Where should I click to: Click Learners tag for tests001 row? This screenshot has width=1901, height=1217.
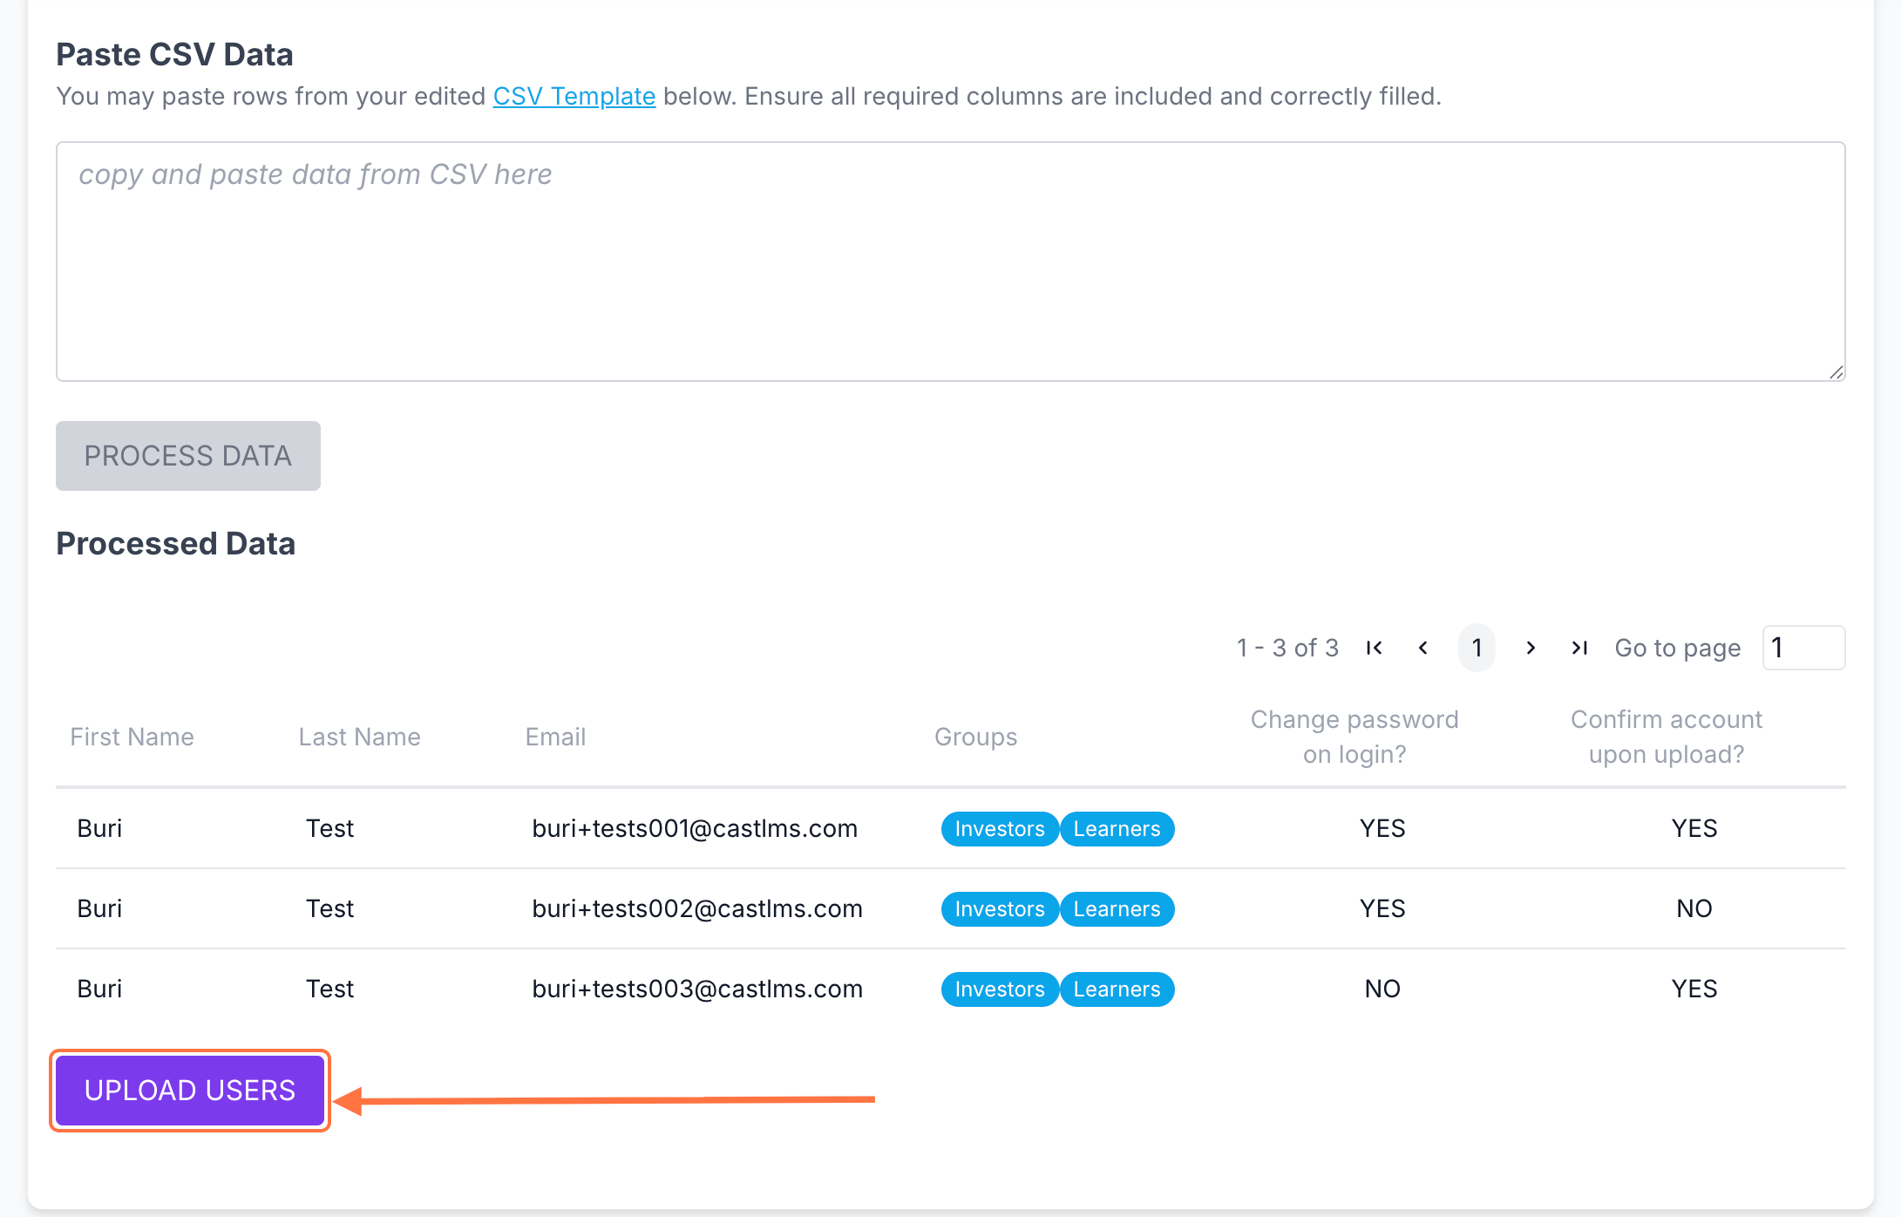click(1117, 829)
